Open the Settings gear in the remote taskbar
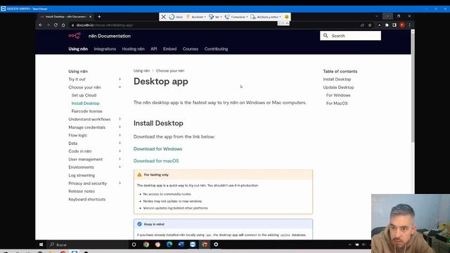Image resolution: width=450 pixels, height=253 pixels. pyautogui.click(x=216, y=245)
